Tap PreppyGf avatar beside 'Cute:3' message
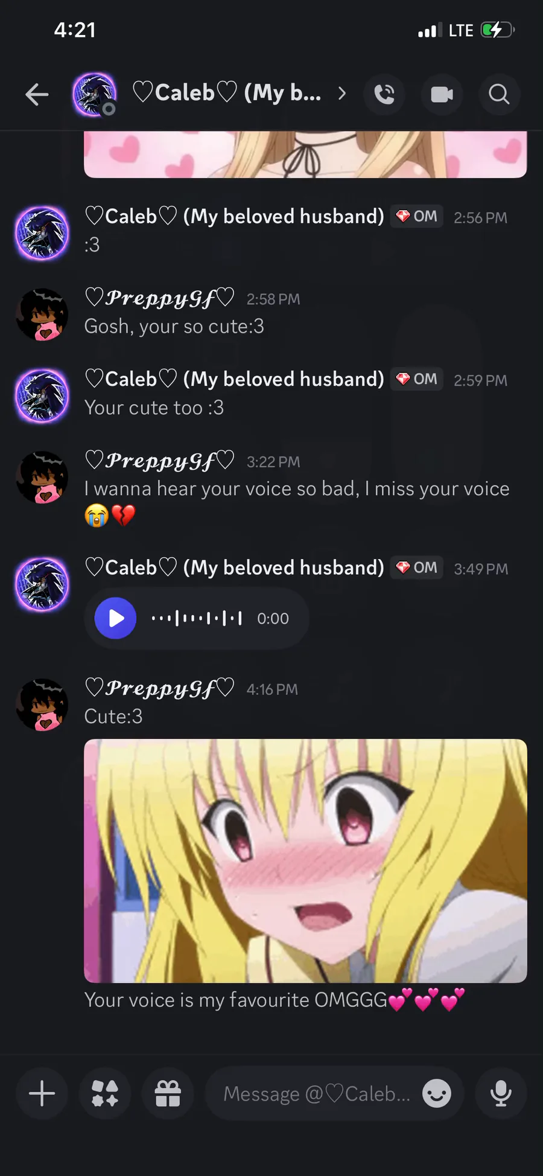Viewport: 543px width, 1176px height. [x=42, y=705]
